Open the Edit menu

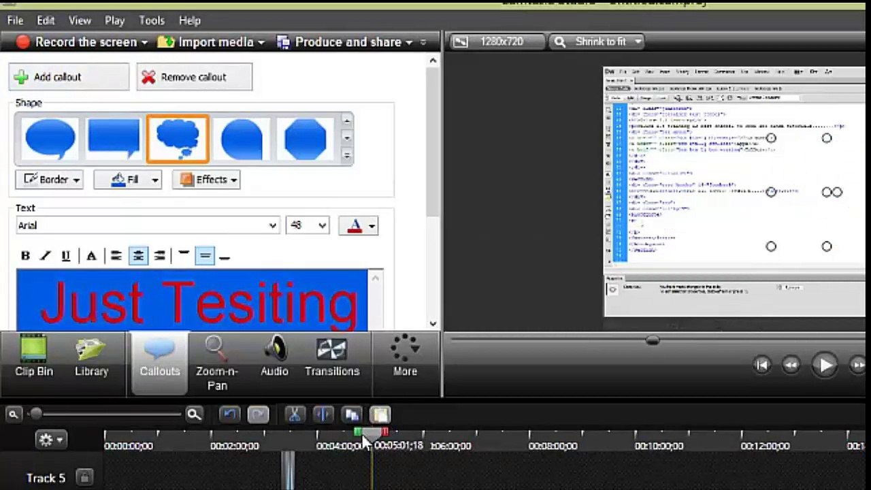(x=46, y=20)
